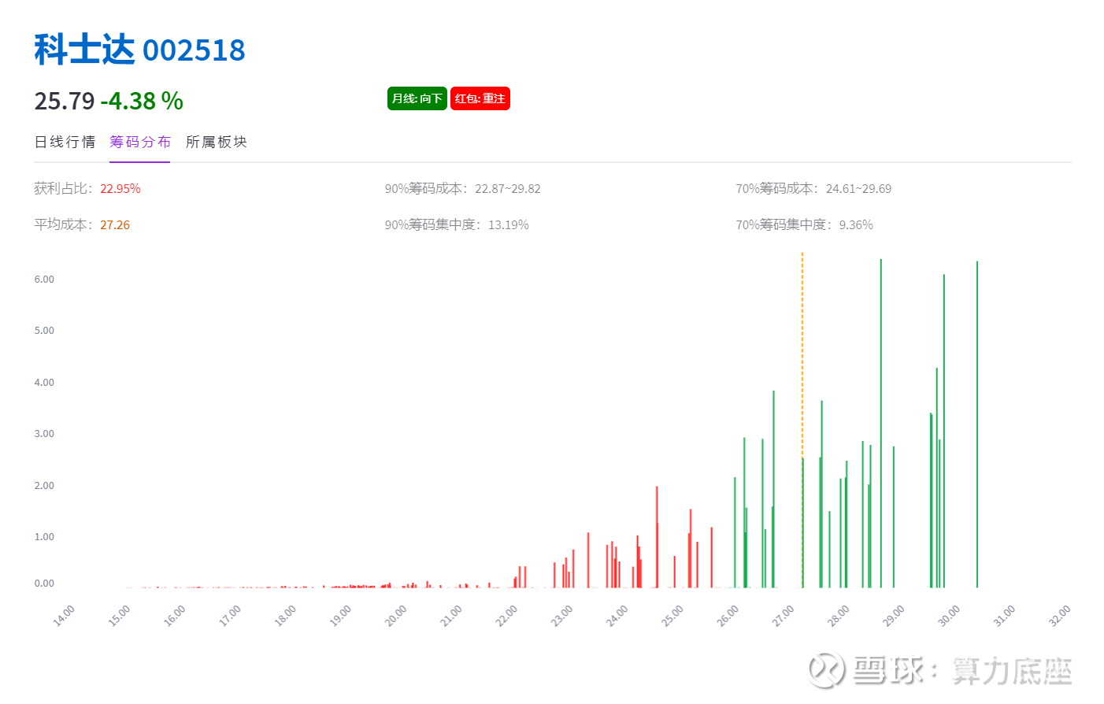Click the 70%筹码成本 range 24.61~29.69
This screenshot has height=704, width=1104.
click(858, 189)
